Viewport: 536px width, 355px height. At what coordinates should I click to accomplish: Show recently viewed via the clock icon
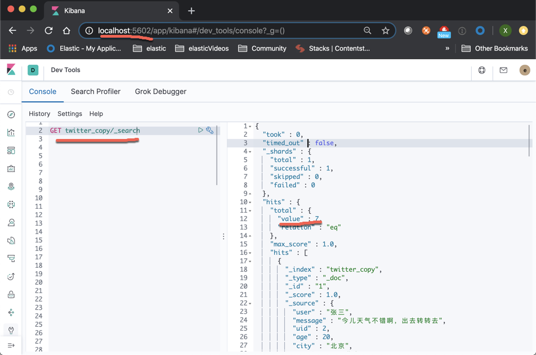(11, 92)
